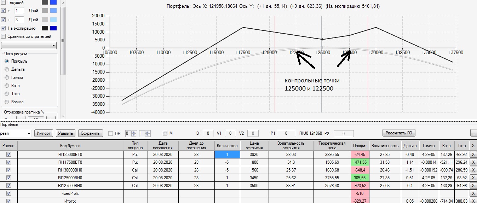Image resolution: width=477 pixels, height=203 pixels.
Task: Click the Рассчитать ГО button
Action: pos(399,133)
